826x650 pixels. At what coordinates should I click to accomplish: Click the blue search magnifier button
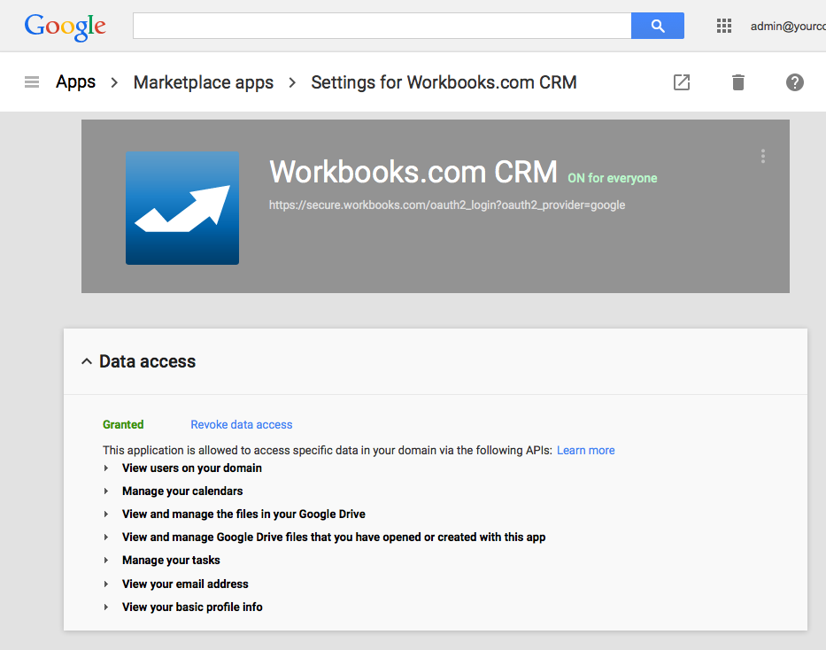coord(658,26)
